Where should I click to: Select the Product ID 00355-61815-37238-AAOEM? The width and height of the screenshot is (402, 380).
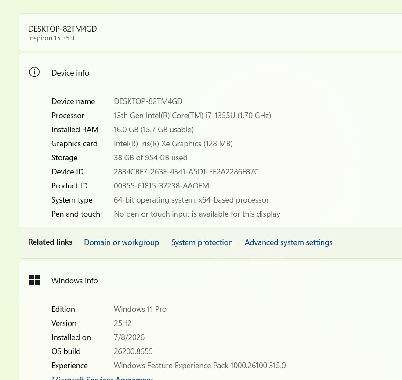click(x=162, y=186)
